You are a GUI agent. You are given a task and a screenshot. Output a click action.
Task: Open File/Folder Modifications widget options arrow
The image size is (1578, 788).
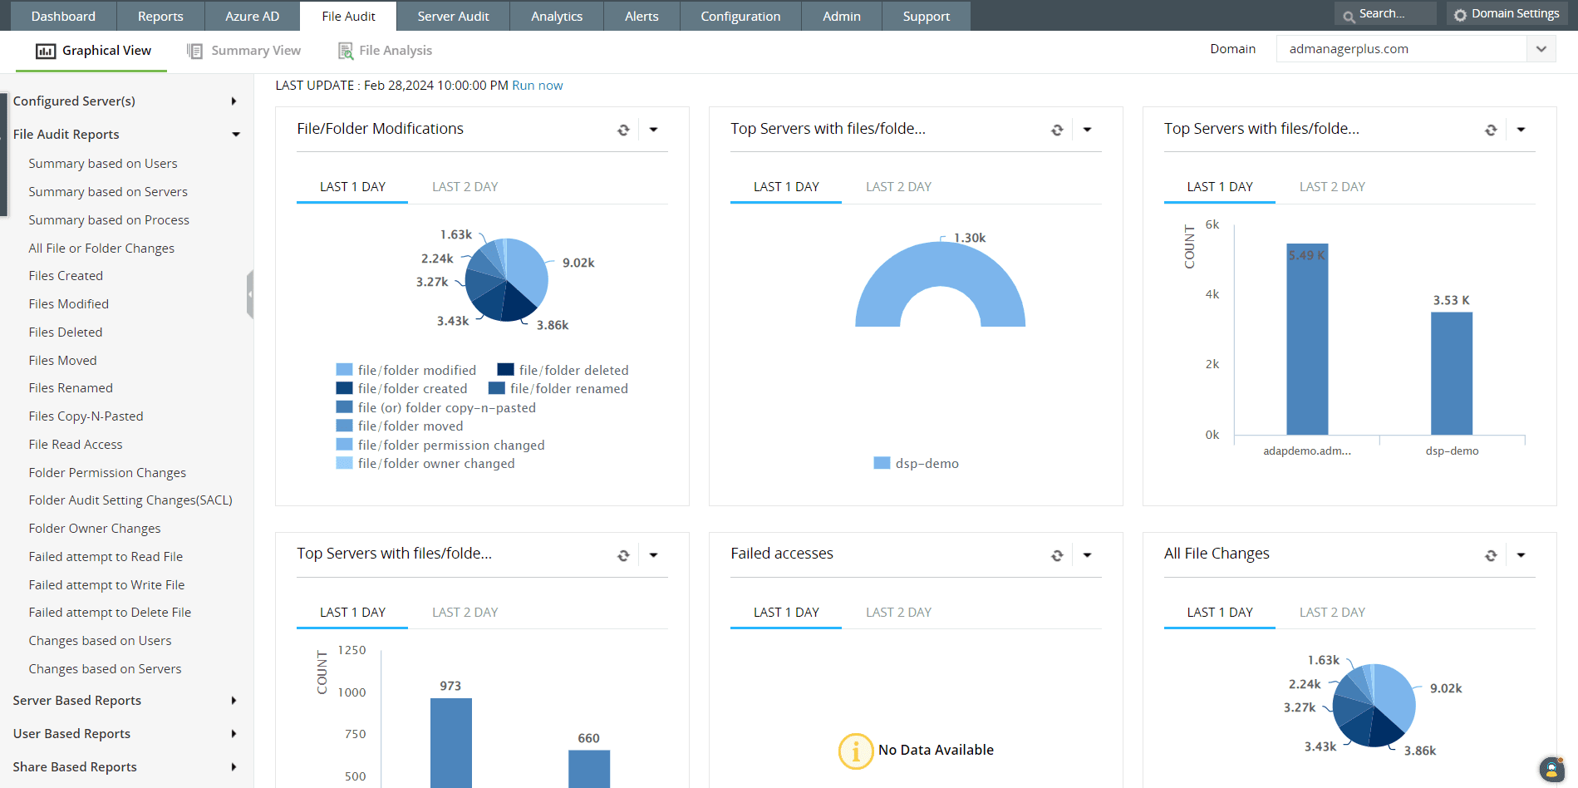click(x=653, y=130)
